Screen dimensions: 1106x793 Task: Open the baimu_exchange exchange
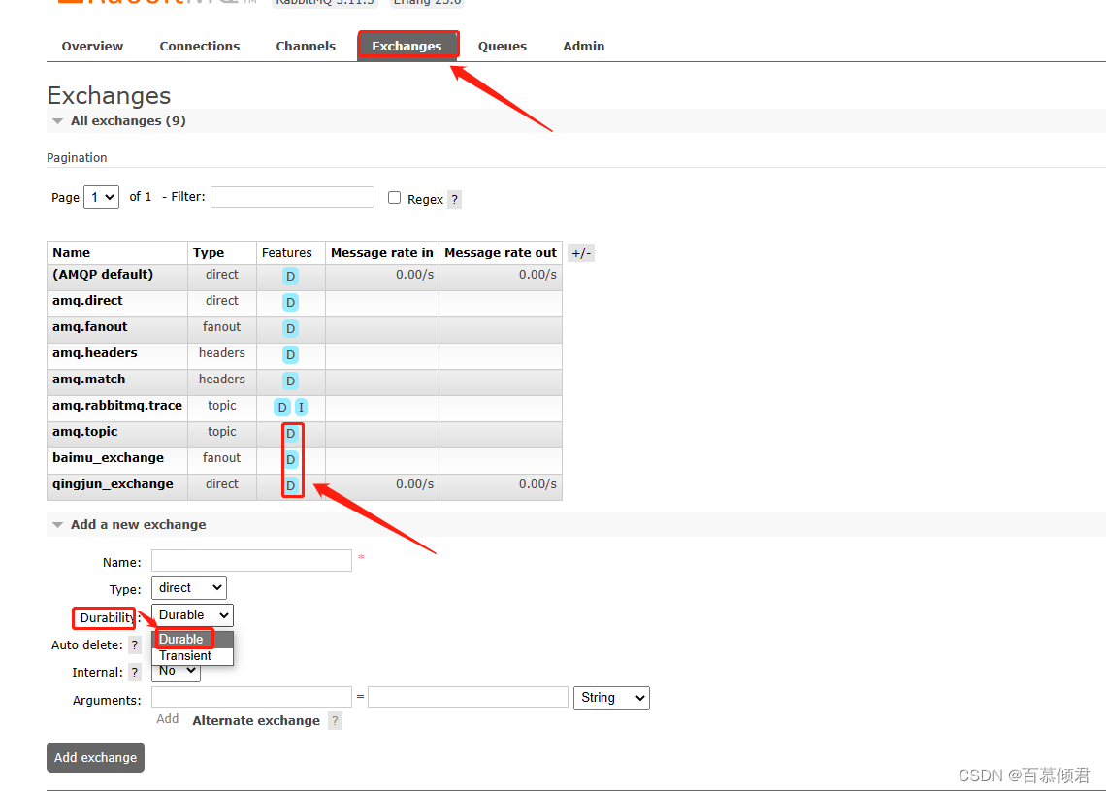(x=108, y=457)
